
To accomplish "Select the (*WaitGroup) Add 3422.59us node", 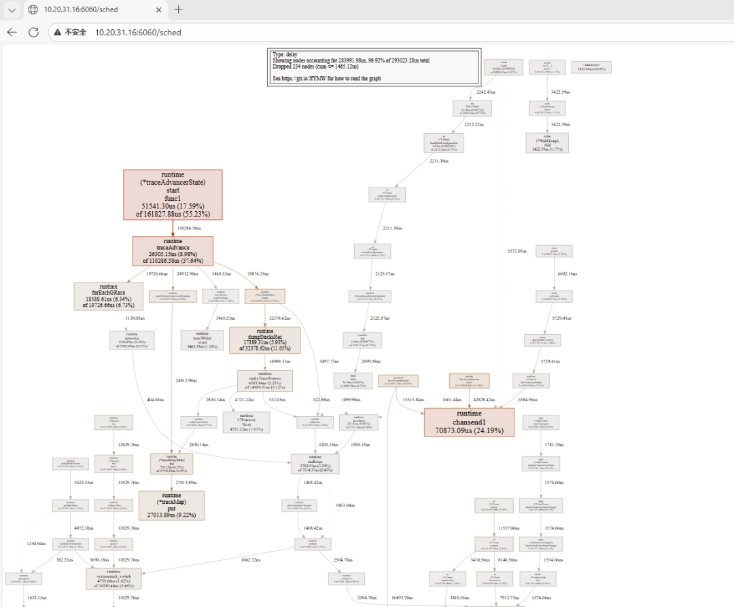I will coord(547,143).
